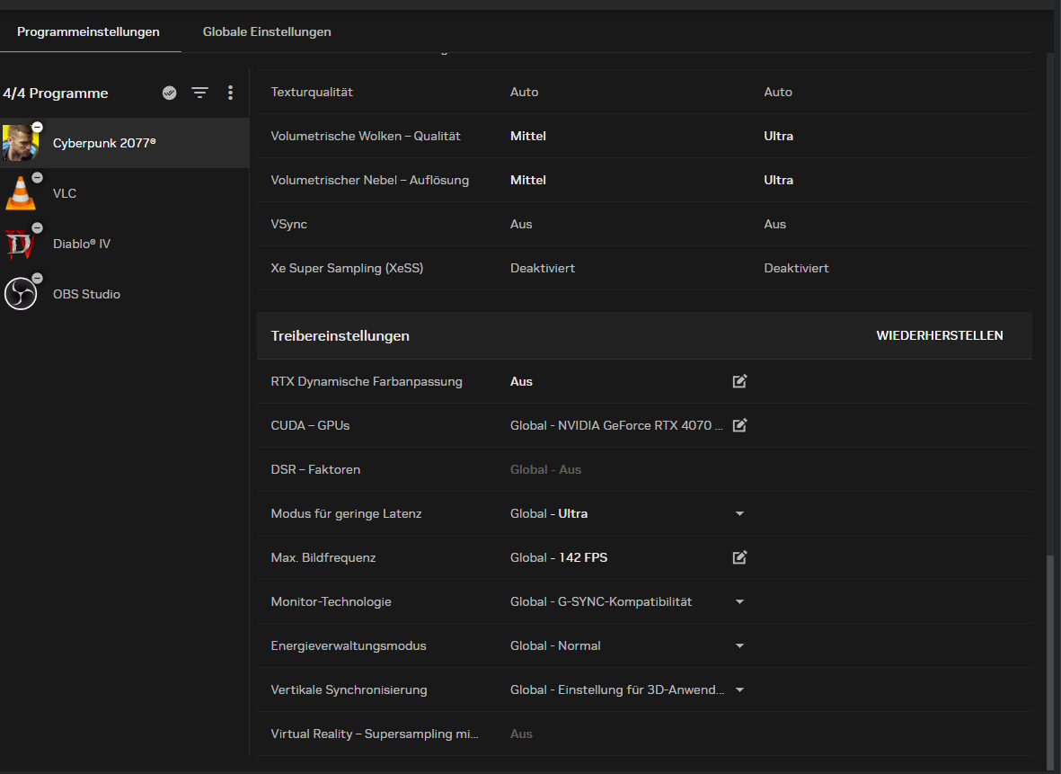1061x774 pixels.
Task: Open the Vertikale Synchronisierung dropdown
Action: pos(739,690)
